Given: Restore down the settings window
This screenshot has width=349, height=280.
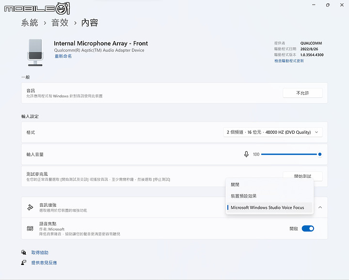Looking at the screenshot, I should pyautogui.click(x=328, y=5).
